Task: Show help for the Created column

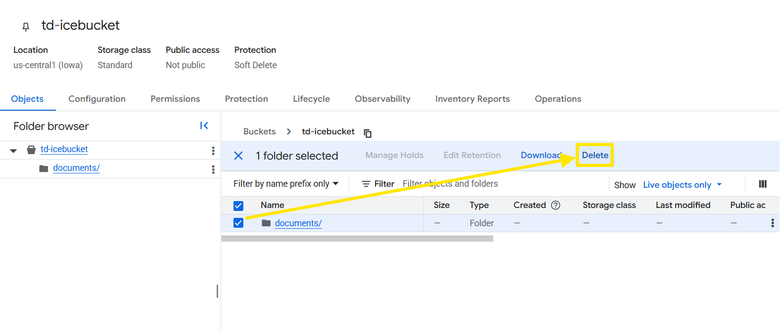Action: pyautogui.click(x=555, y=205)
